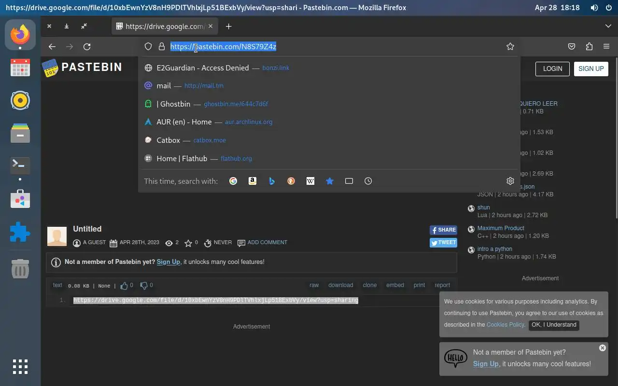This screenshot has width=618, height=386.
Task: Dislike the paste with thumbs down
Action: tap(143, 286)
